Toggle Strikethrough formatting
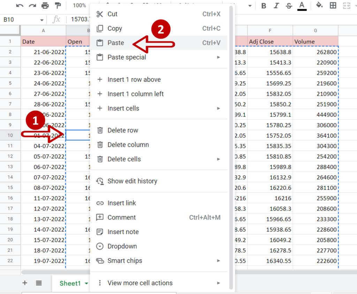This screenshot has height=294, width=357. [289, 6]
